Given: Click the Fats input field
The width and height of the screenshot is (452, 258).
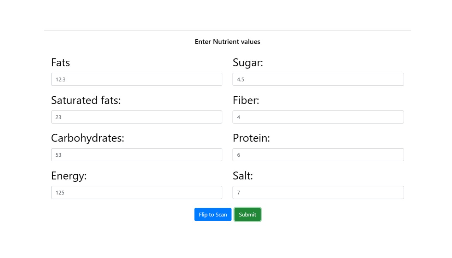Looking at the screenshot, I should point(136,79).
